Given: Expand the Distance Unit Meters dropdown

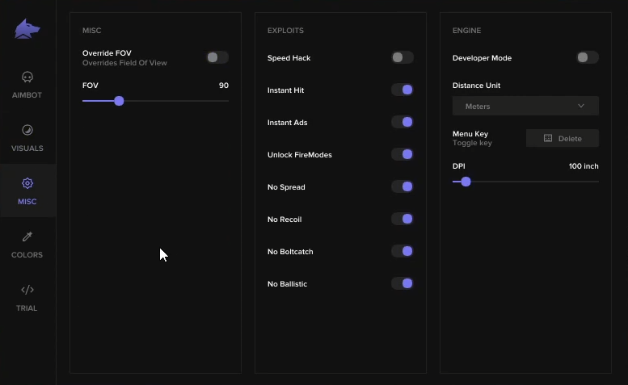Looking at the screenshot, I should pyautogui.click(x=525, y=106).
